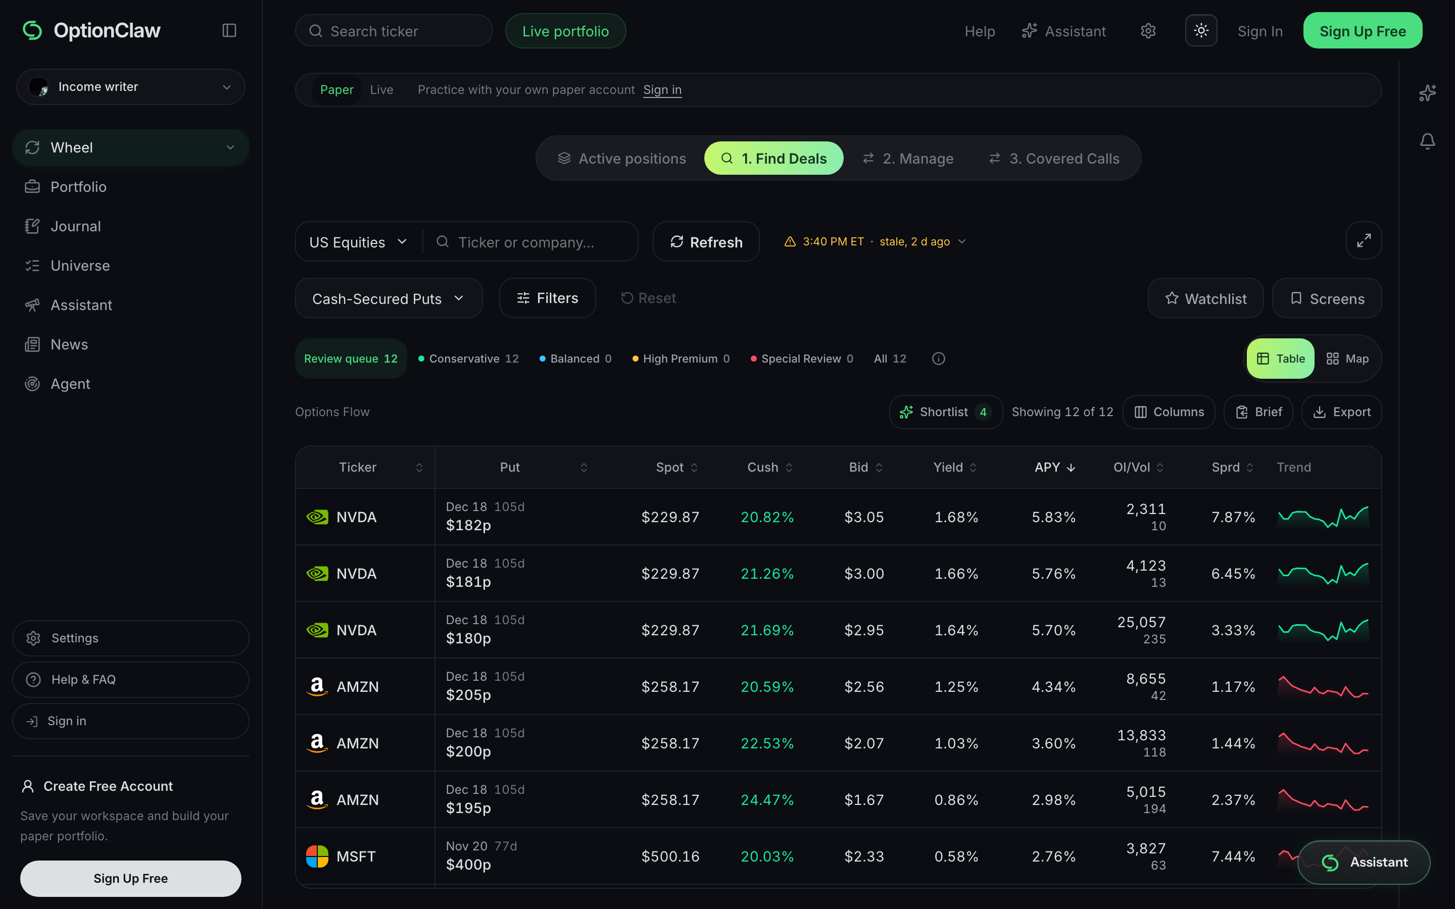1455x909 pixels.
Task: Click the Refresh button
Action: pos(706,242)
